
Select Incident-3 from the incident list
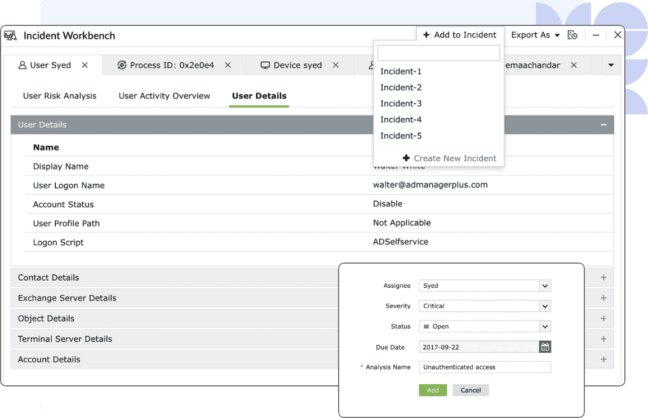[x=401, y=103]
